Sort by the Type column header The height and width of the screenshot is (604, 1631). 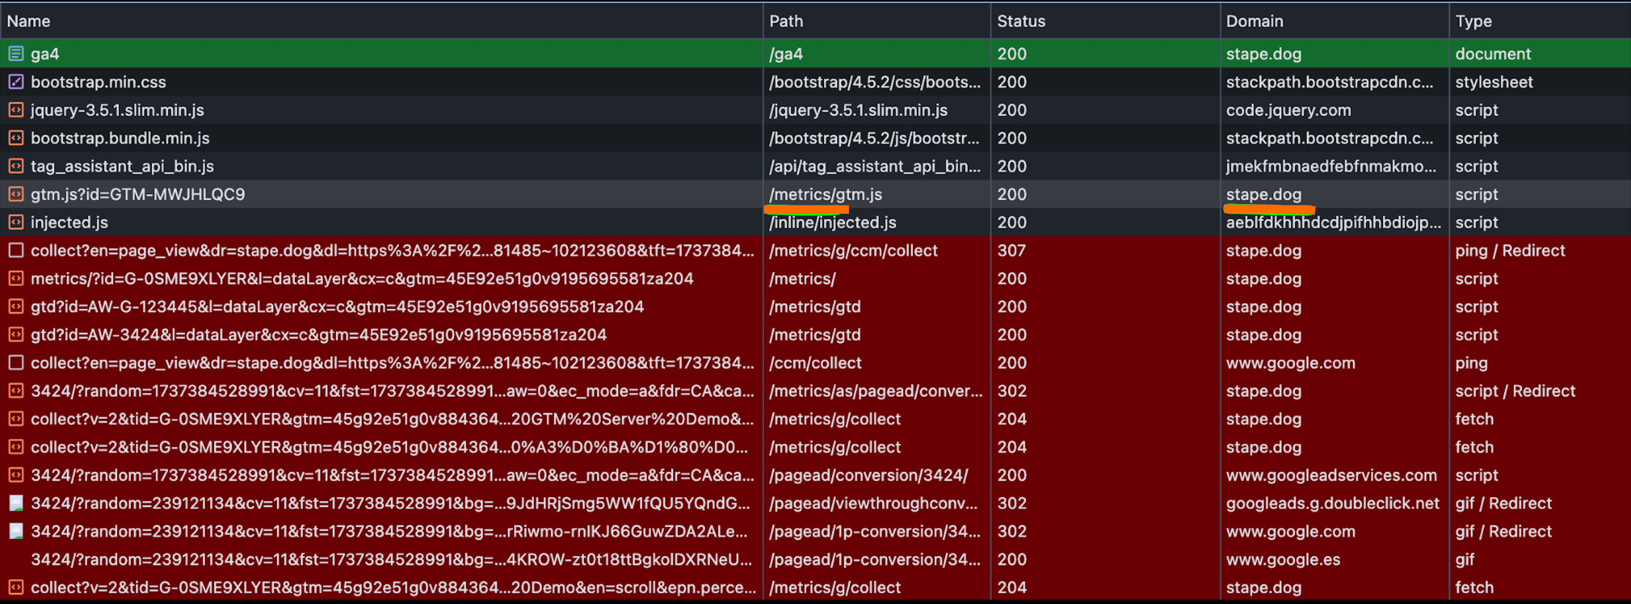[x=1474, y=21]
